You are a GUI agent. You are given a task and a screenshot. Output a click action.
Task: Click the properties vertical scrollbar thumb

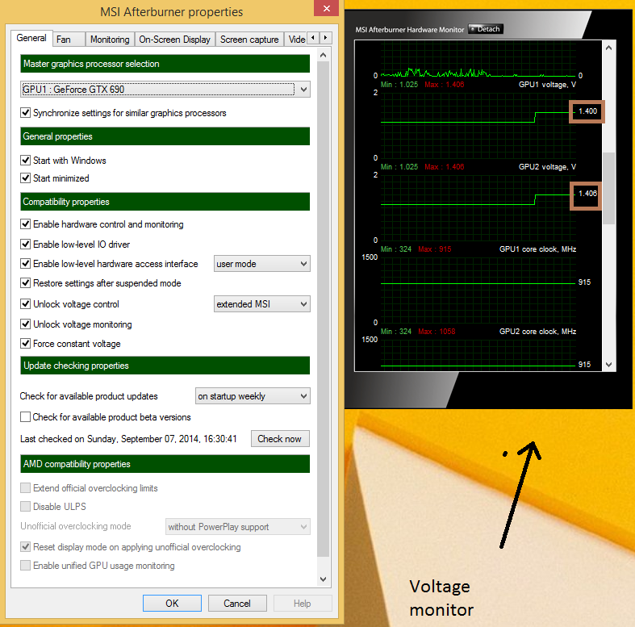324,310
